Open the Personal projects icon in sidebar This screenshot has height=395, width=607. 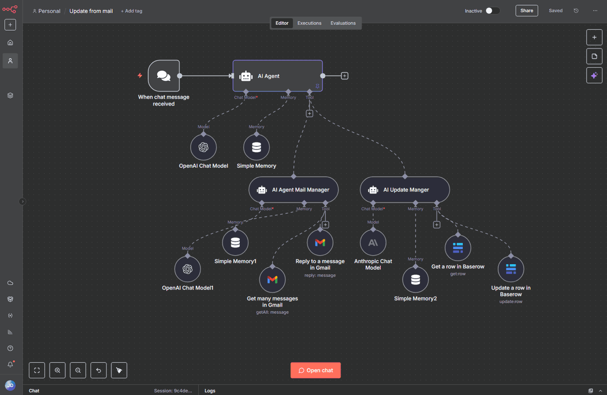(10, 61)
